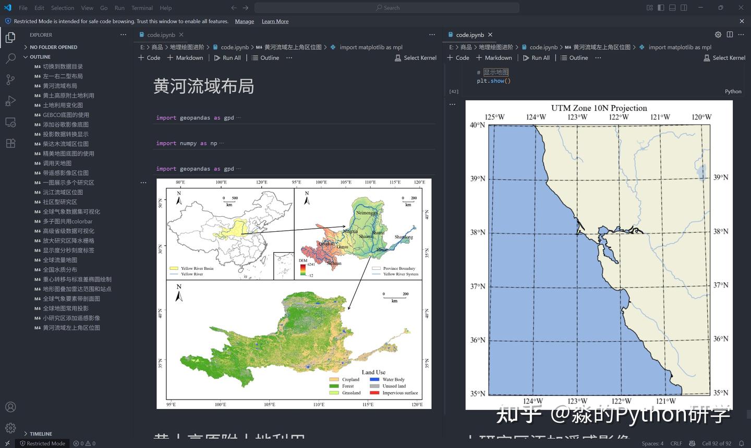This screenshot has height=448, width=751.
Task: Select 'GEBCO底图的使用' in outline
Action: point(66,115)
